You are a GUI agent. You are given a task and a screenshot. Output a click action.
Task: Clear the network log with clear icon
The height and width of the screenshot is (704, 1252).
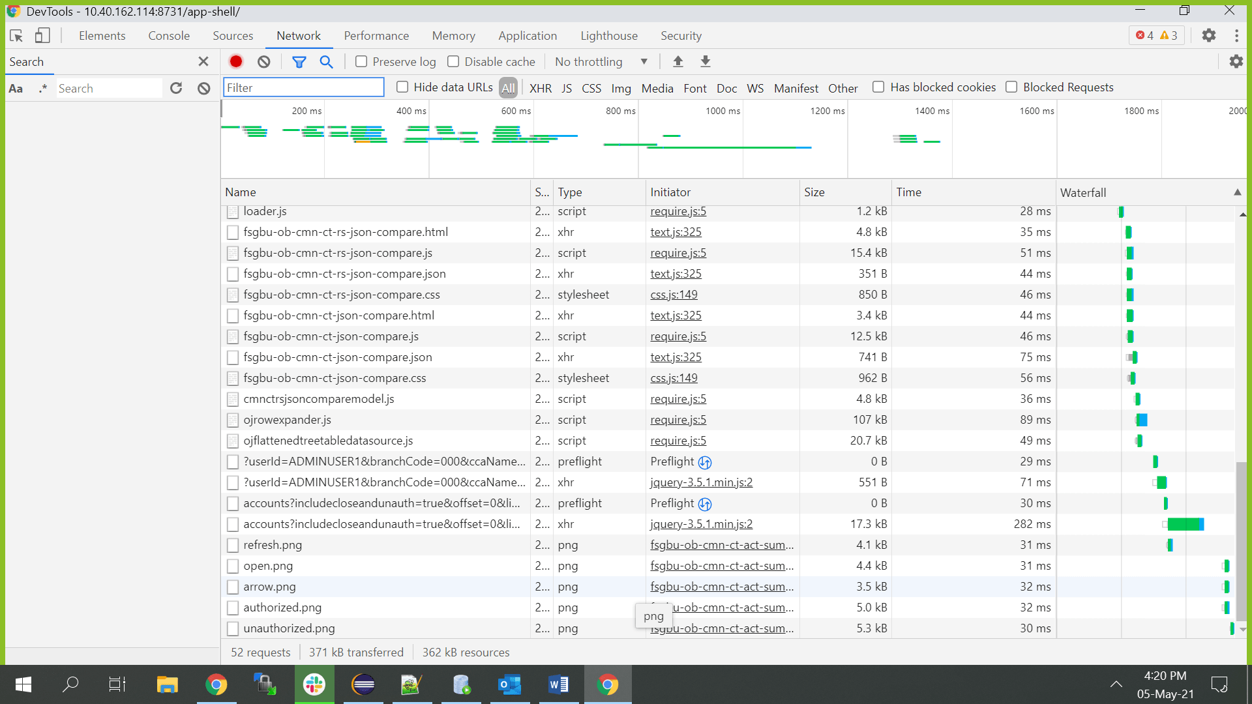coord(263,61)
